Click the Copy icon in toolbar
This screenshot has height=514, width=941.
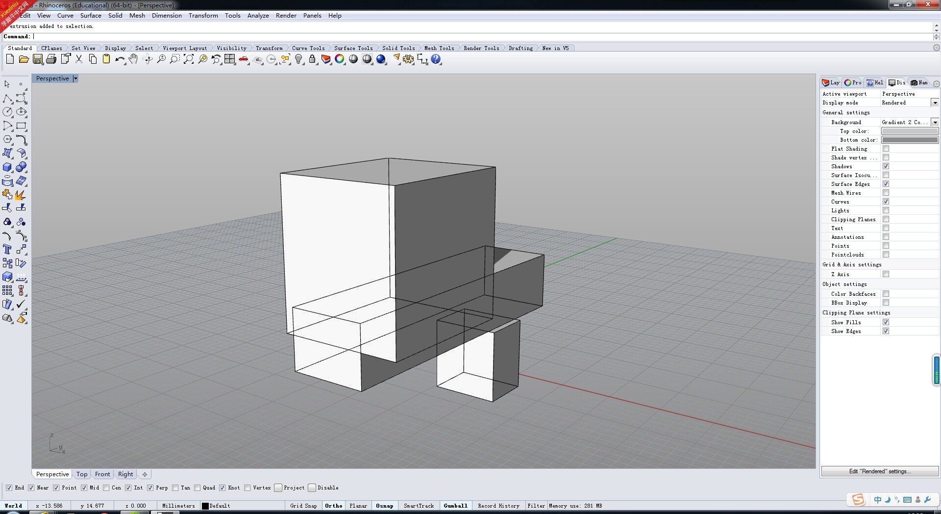[x=93, y=59]
